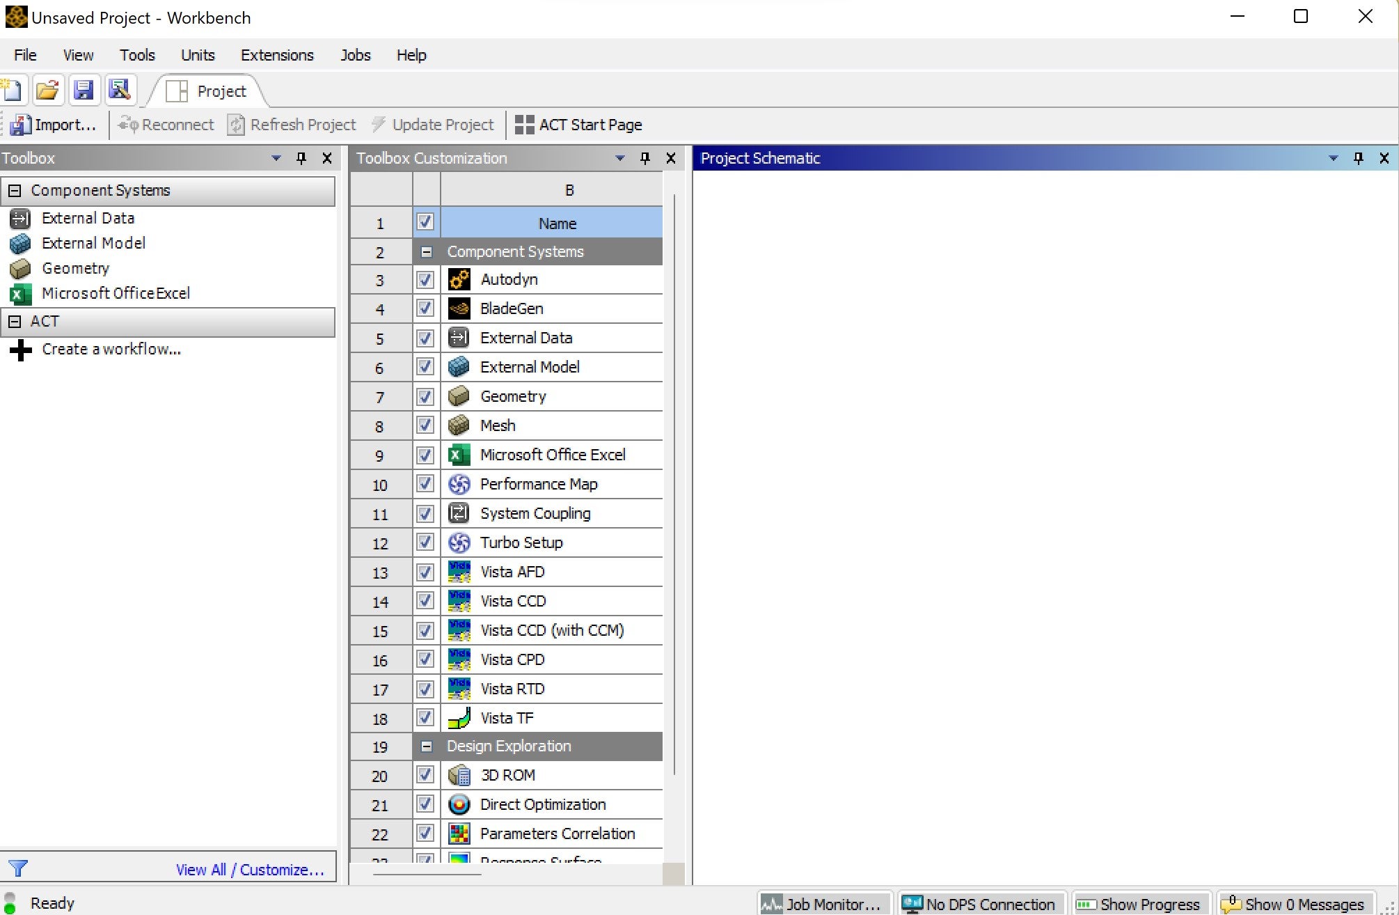Click the filter funnel icon in Toolbox
The image size is (1399, 915).
(18, 868)
